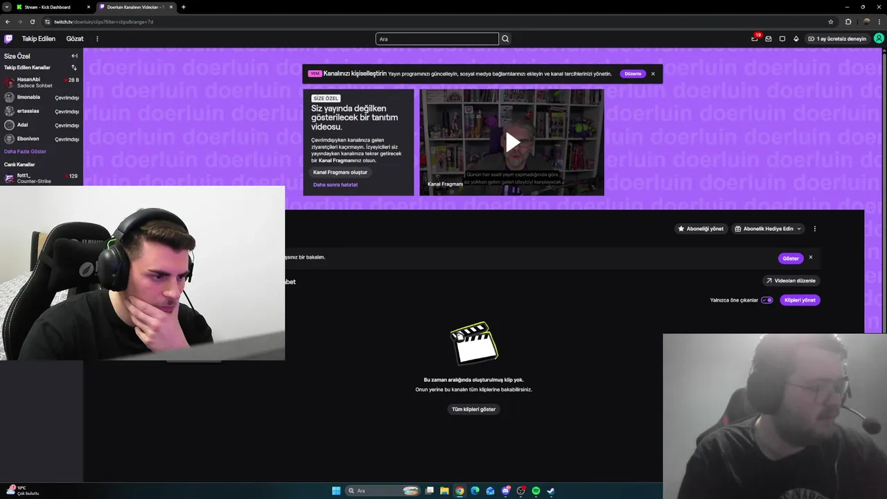Click the Kanal Fragmanı oluştur button
887x499 pixels.
click(340, 172)
